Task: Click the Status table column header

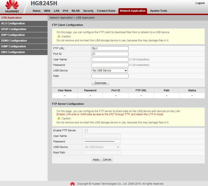Action: tap(192, 90)
